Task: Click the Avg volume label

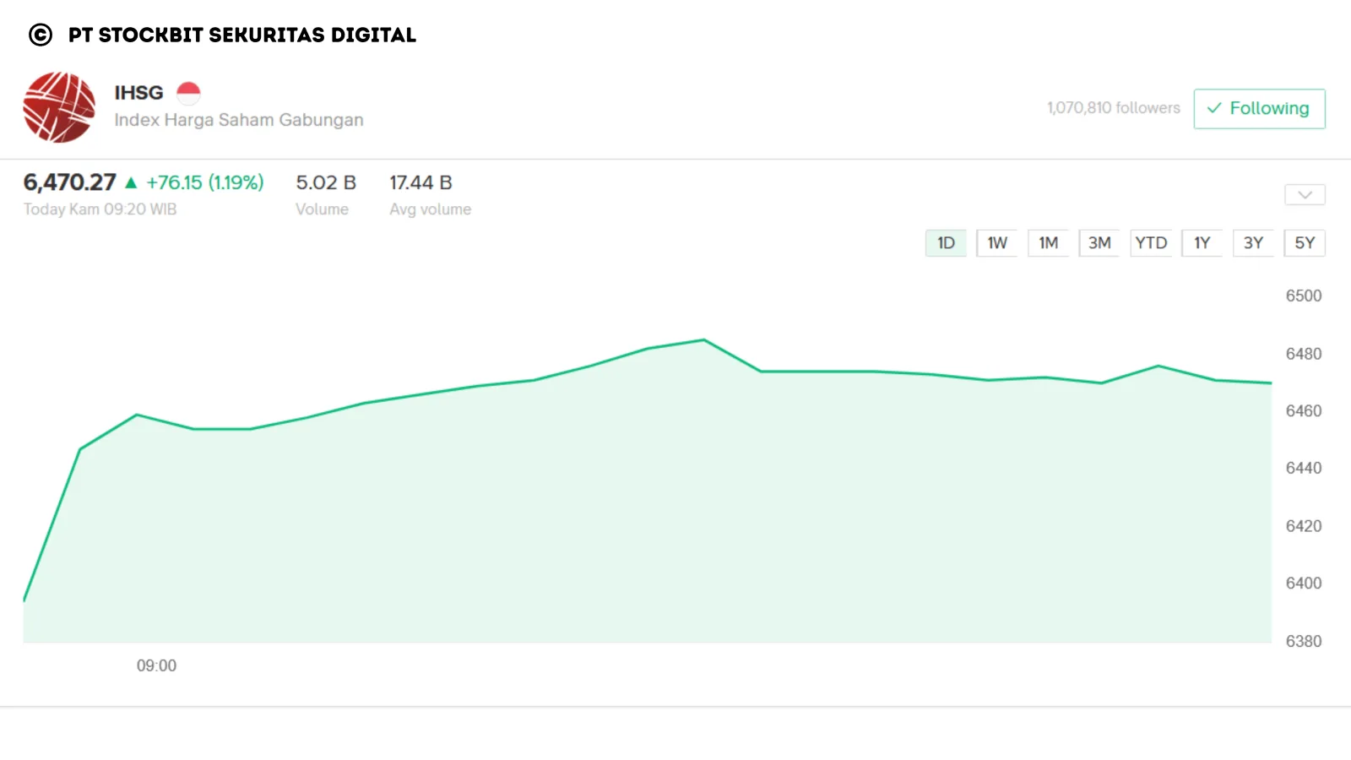Action: (430, 209)
